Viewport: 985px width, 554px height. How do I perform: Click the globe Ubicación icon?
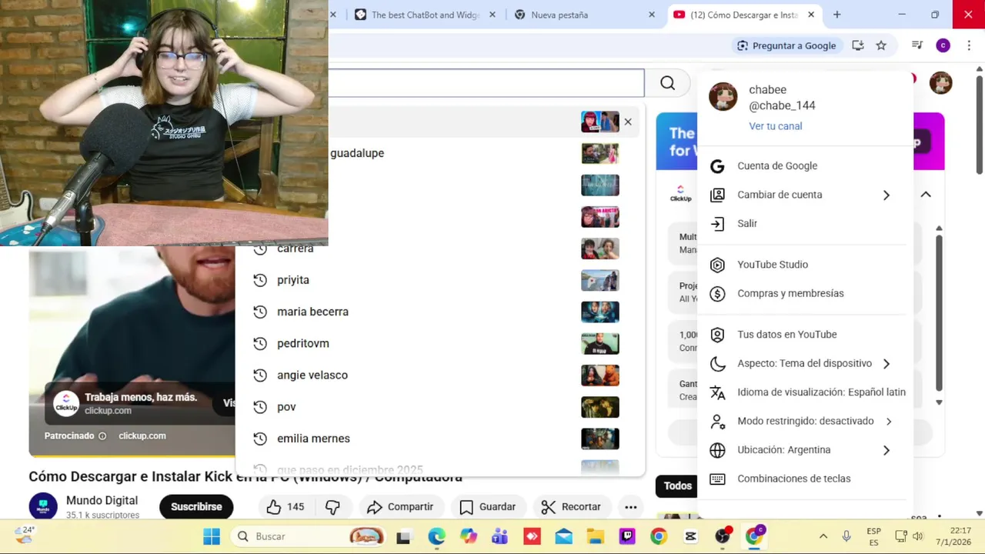click(x=717, y=450)
